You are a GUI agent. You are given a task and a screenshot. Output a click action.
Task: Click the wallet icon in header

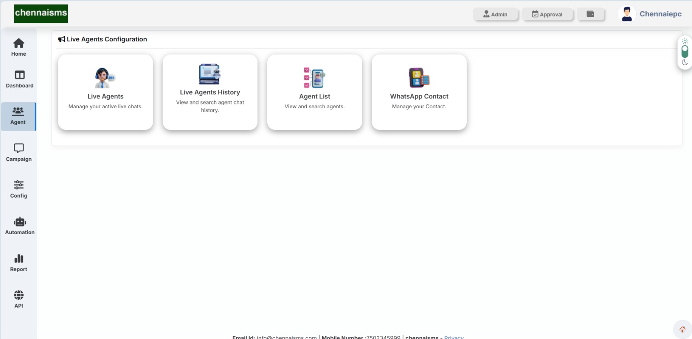click(x=590, y=14)
